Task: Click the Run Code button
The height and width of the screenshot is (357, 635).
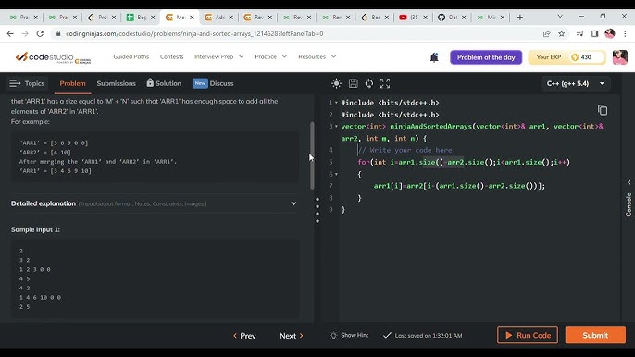Action: [528, 335]
